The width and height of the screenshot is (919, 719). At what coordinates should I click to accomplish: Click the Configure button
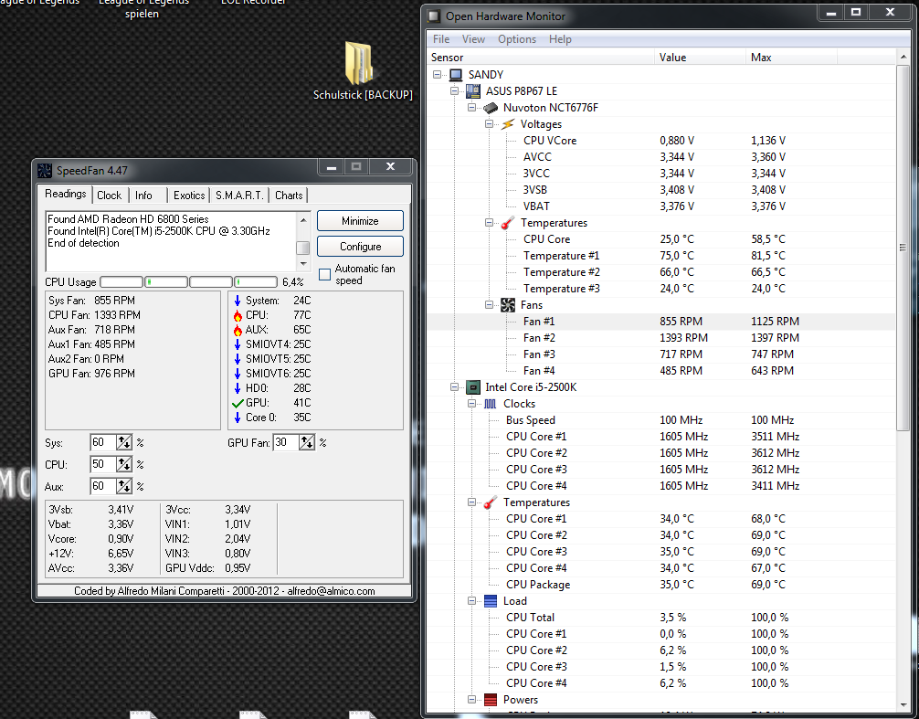point(360,247)
